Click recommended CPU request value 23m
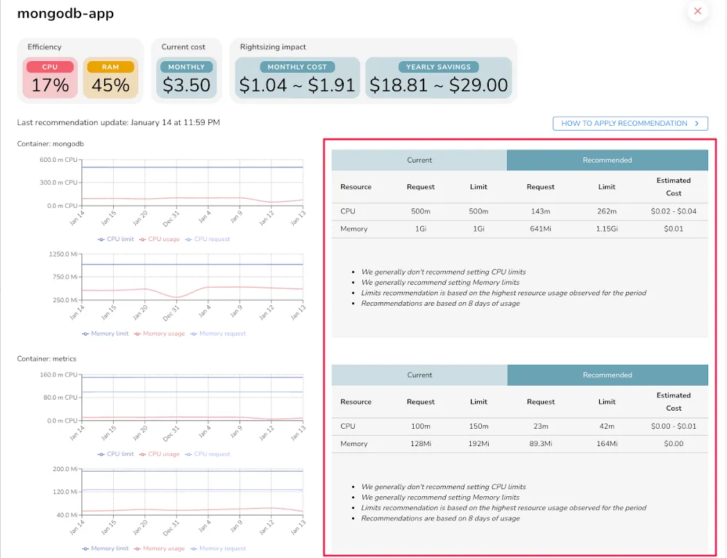This screenshot has width=727, height=558. (541, 426)
